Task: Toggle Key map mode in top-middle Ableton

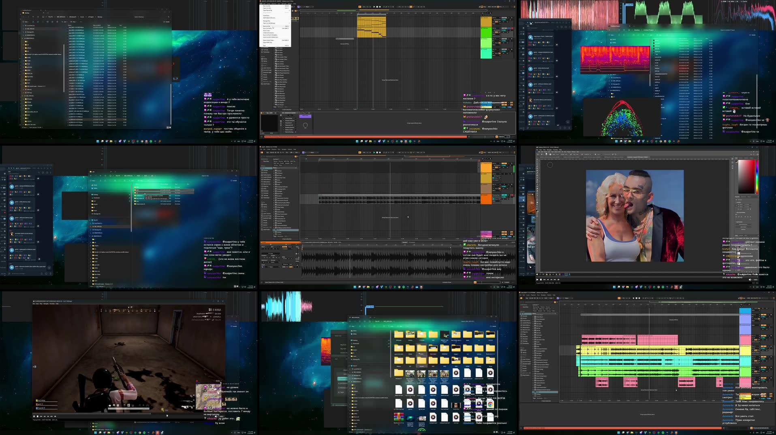Action: click(485, 7)
